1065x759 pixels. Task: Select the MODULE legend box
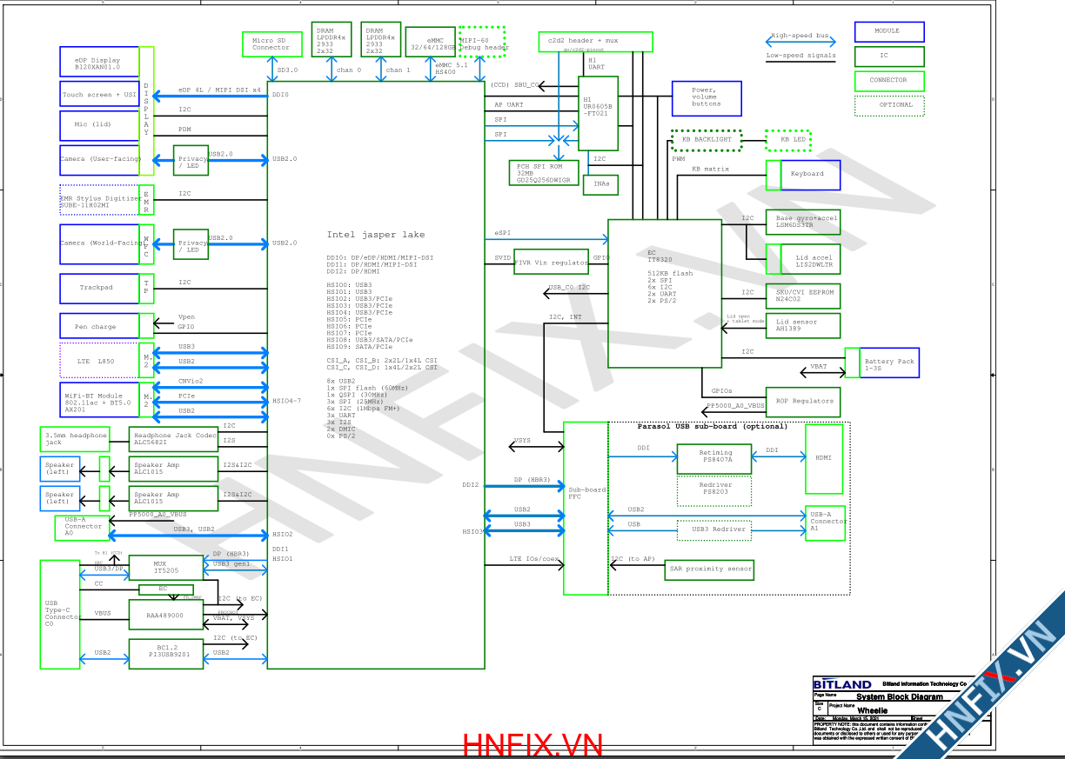click(888, 31)
